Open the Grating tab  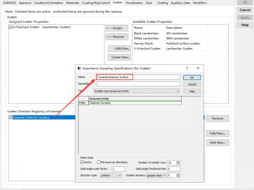[162, 3]
